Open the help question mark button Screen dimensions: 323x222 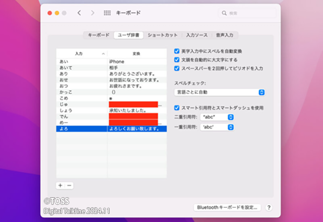268,207
